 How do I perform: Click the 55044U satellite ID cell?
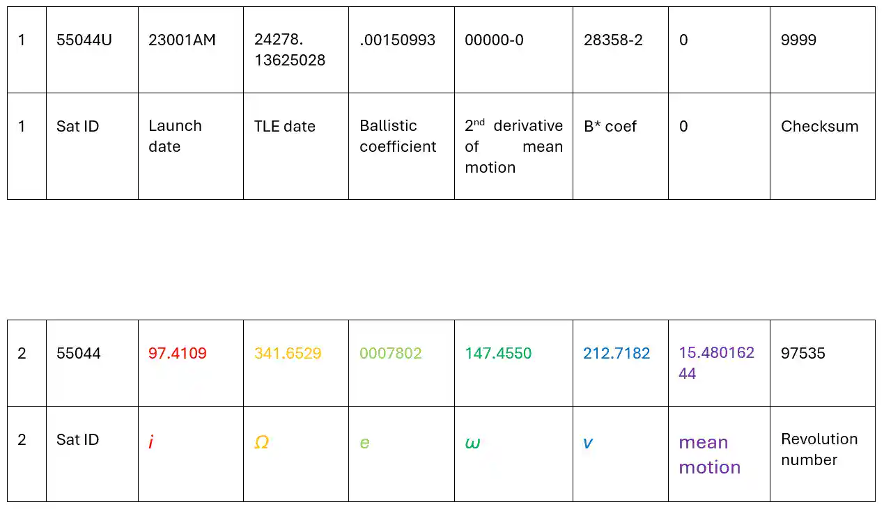tap(92, 50)
